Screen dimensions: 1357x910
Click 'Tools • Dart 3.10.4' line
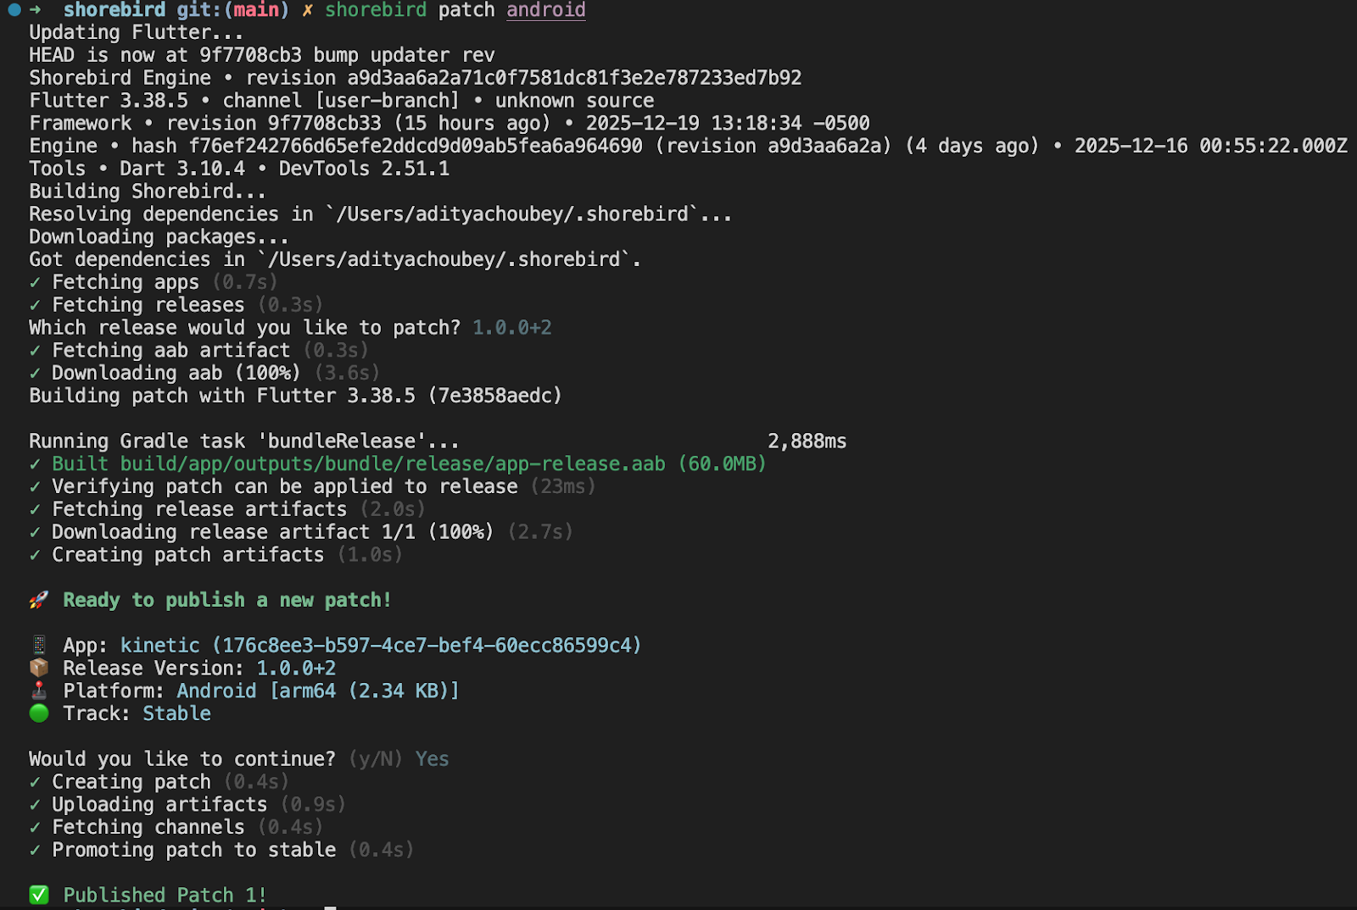[x=239, y=169]
